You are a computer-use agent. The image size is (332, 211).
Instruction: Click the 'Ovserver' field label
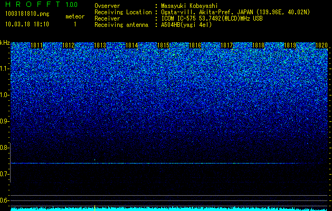(x=107, y=6)
